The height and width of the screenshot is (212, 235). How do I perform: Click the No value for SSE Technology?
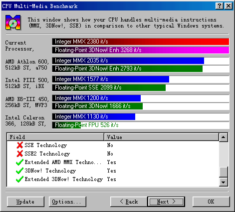(110, 145)
